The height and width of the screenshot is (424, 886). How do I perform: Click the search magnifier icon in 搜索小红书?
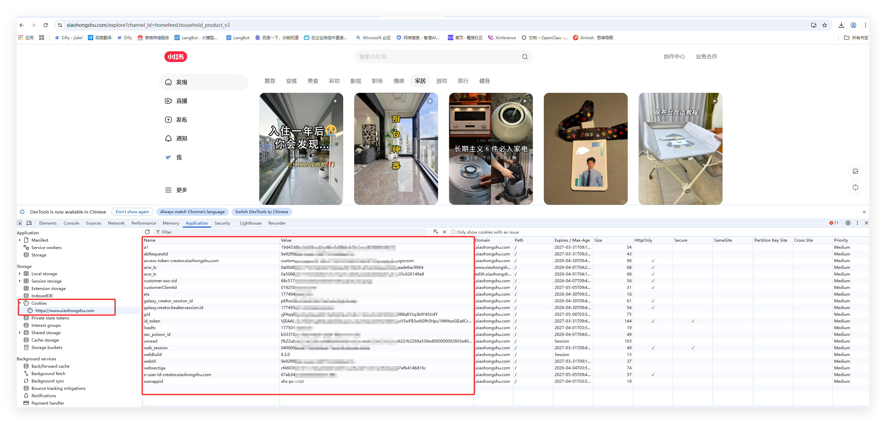(x=524, y=57)
